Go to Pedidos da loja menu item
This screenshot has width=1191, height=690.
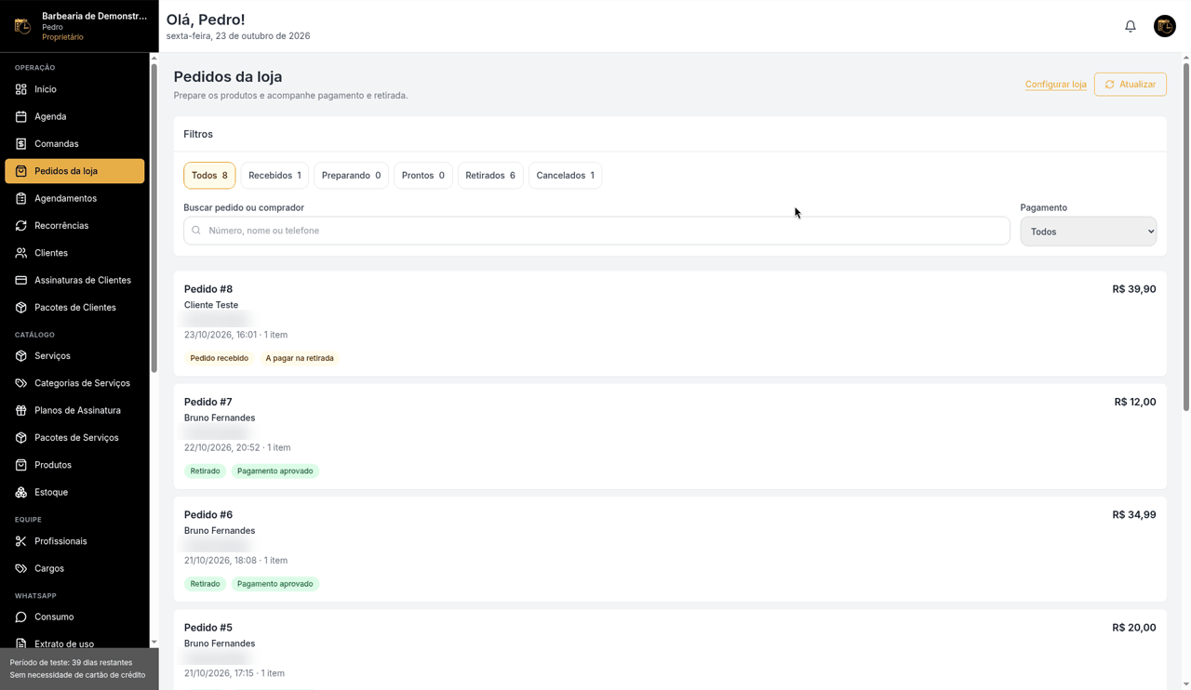74,171
